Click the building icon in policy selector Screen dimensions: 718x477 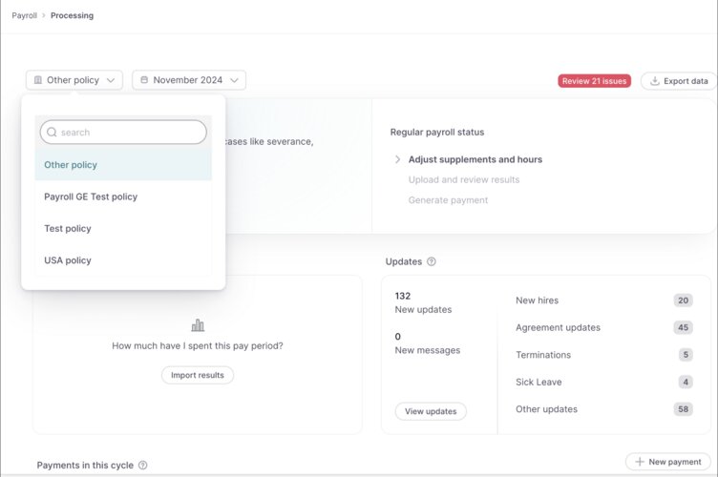[38, 80]
